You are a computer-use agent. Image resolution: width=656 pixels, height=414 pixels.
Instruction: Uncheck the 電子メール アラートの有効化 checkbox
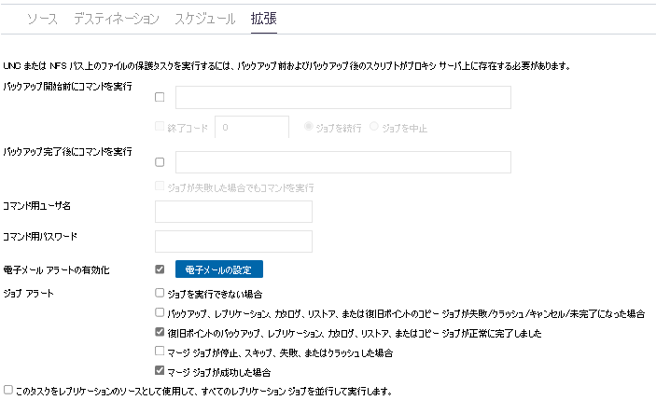click(160, 269)
